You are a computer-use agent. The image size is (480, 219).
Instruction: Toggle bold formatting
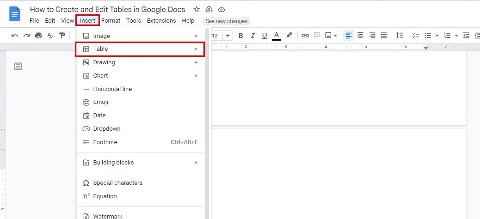click(x=240, y=36)
